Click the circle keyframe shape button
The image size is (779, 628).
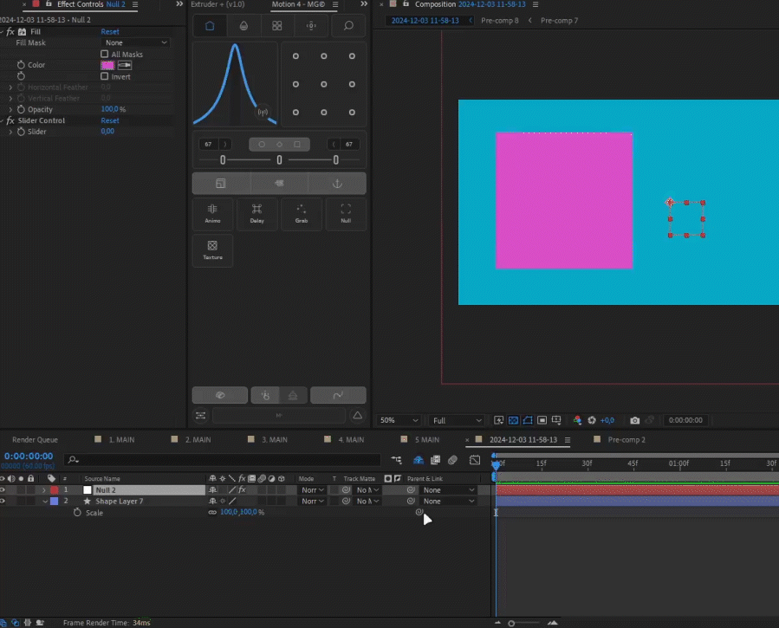(x=262, y=145)
